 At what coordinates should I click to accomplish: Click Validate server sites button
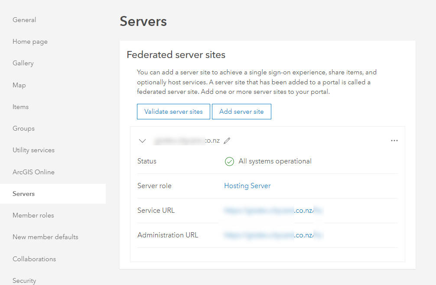point(173,112)
